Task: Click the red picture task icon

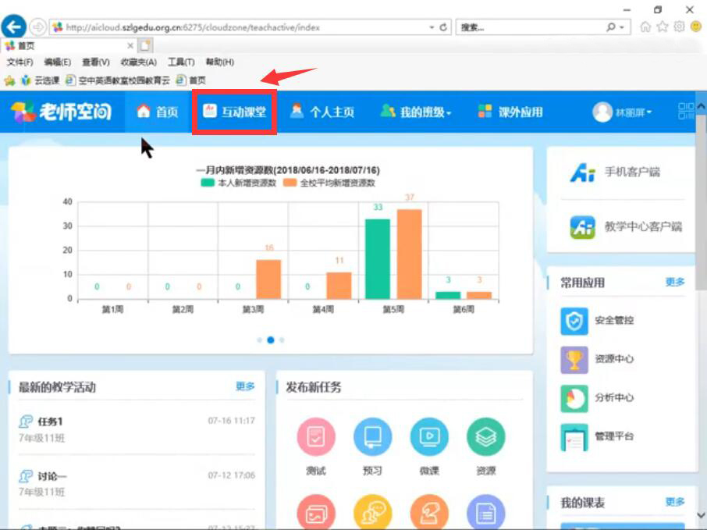Action: pos(316,512)
